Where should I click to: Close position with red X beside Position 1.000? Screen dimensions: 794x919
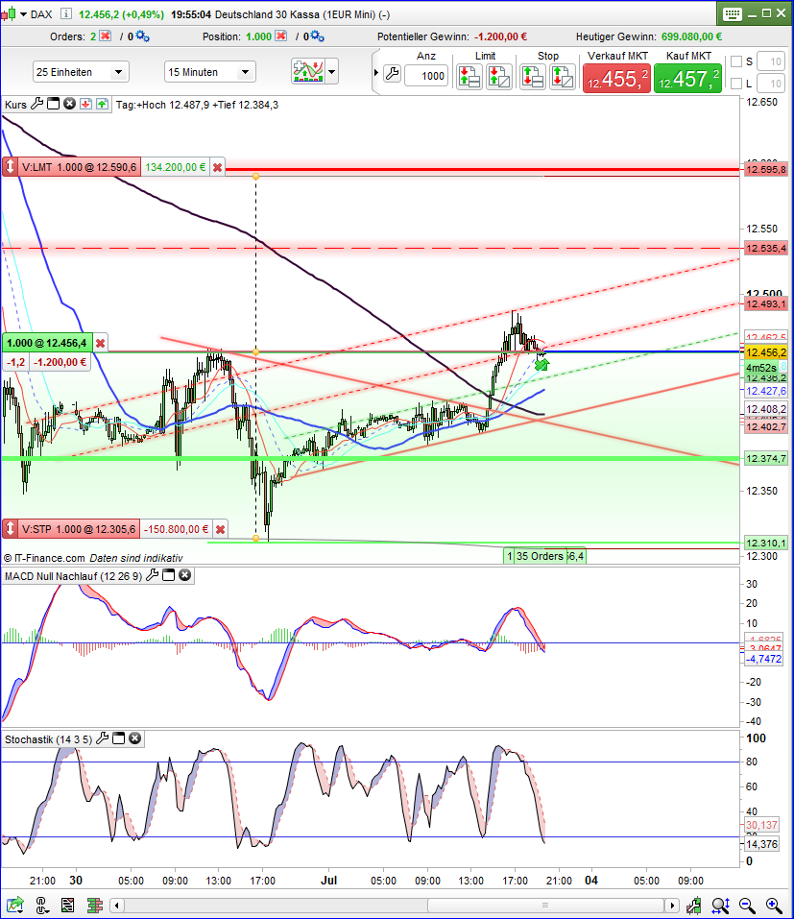coord(281,36)
